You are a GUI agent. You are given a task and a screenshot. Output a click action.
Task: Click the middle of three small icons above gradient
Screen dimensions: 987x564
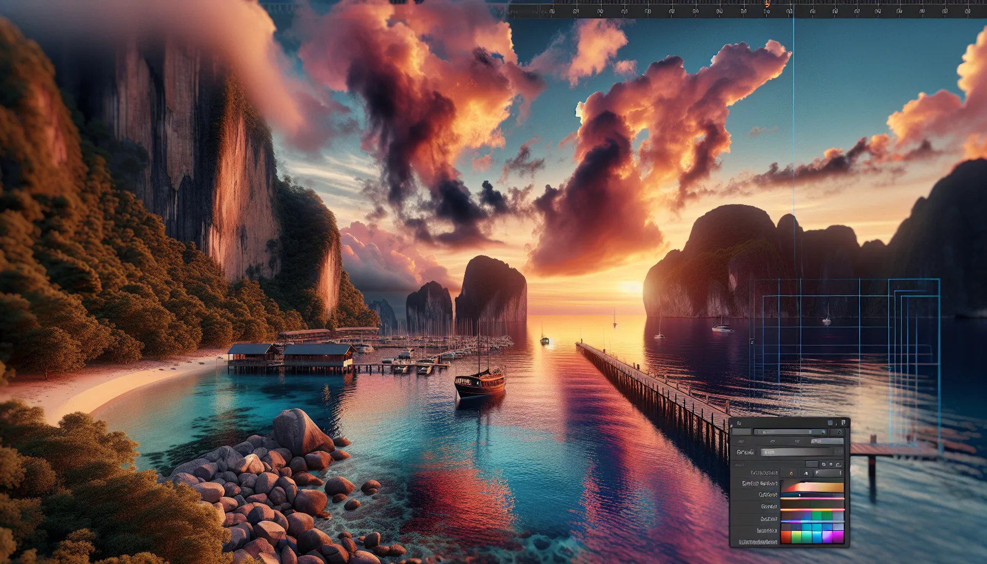coord(831,465)
